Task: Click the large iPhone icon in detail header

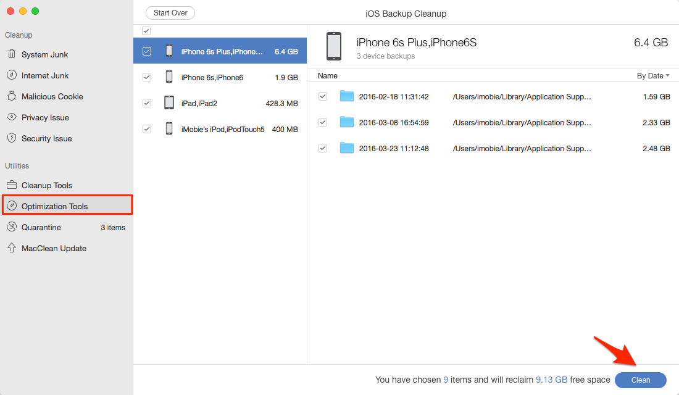Action: 334,46
